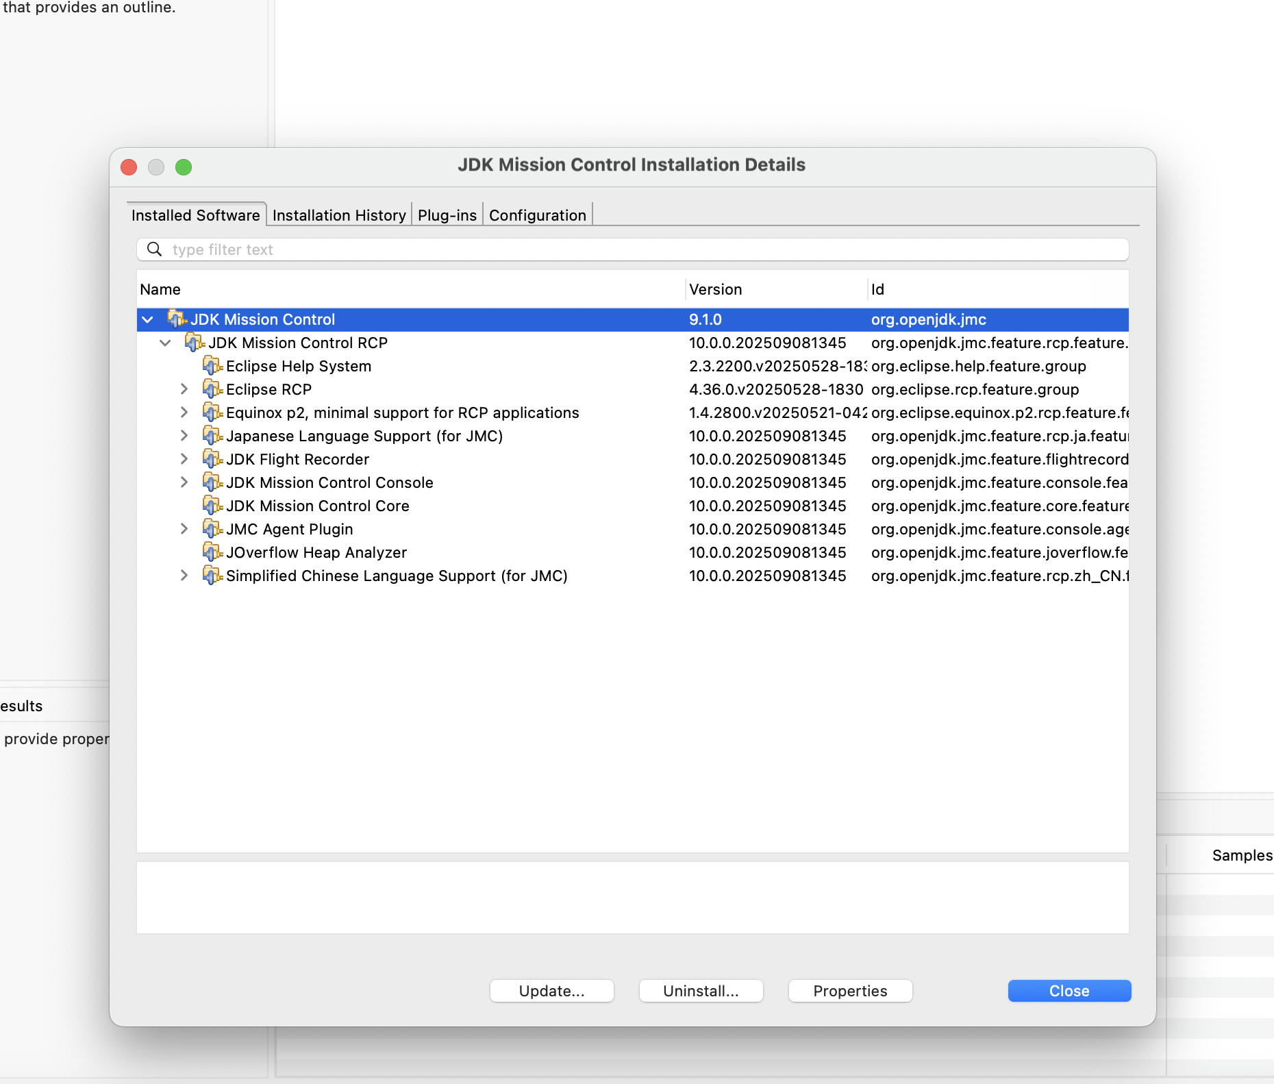This screenshot has height=1084, width=1274.
Task: Open the Installation History tab
Action: (339, 215)
